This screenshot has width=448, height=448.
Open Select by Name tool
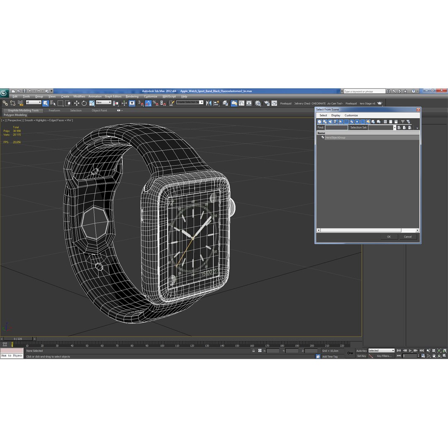click(53, 103)
